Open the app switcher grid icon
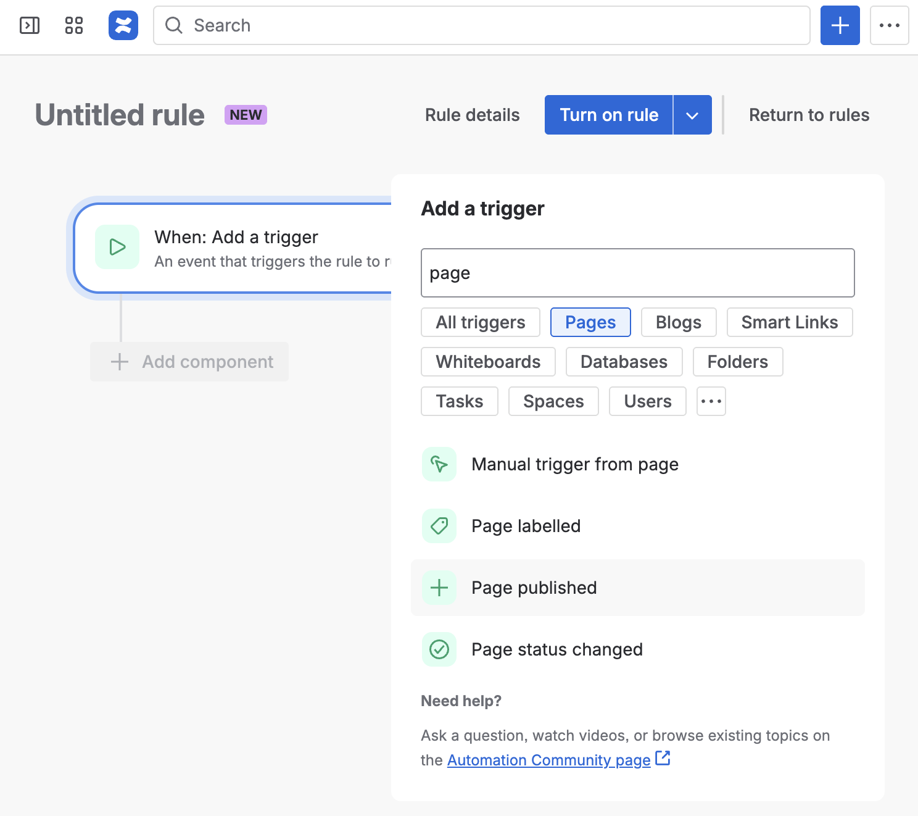Viewport: 918px width, 816px height. point(74,25)
